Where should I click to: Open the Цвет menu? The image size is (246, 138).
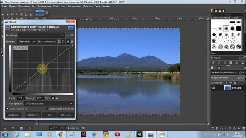(x=63, y=6)
